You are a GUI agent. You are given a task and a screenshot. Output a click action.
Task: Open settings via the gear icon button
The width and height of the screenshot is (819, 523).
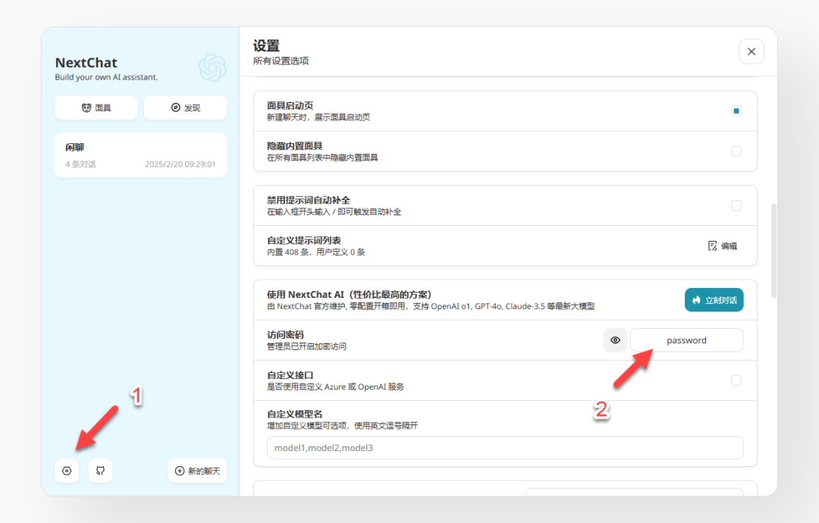point(67,471)
